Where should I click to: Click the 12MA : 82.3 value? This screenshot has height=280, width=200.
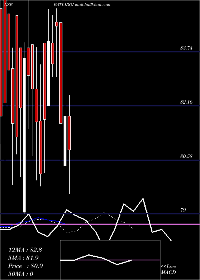(x=25, y=250)
